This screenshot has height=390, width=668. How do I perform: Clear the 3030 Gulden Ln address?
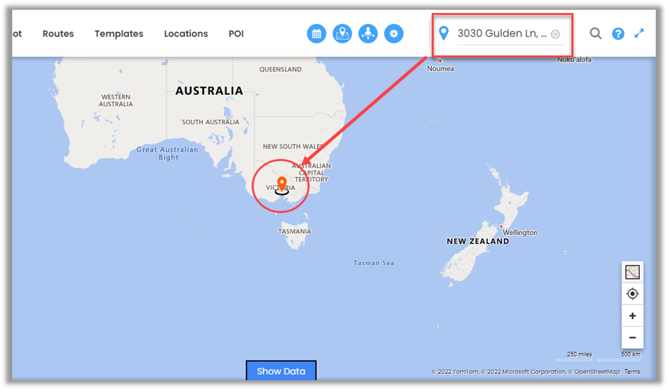555,34
